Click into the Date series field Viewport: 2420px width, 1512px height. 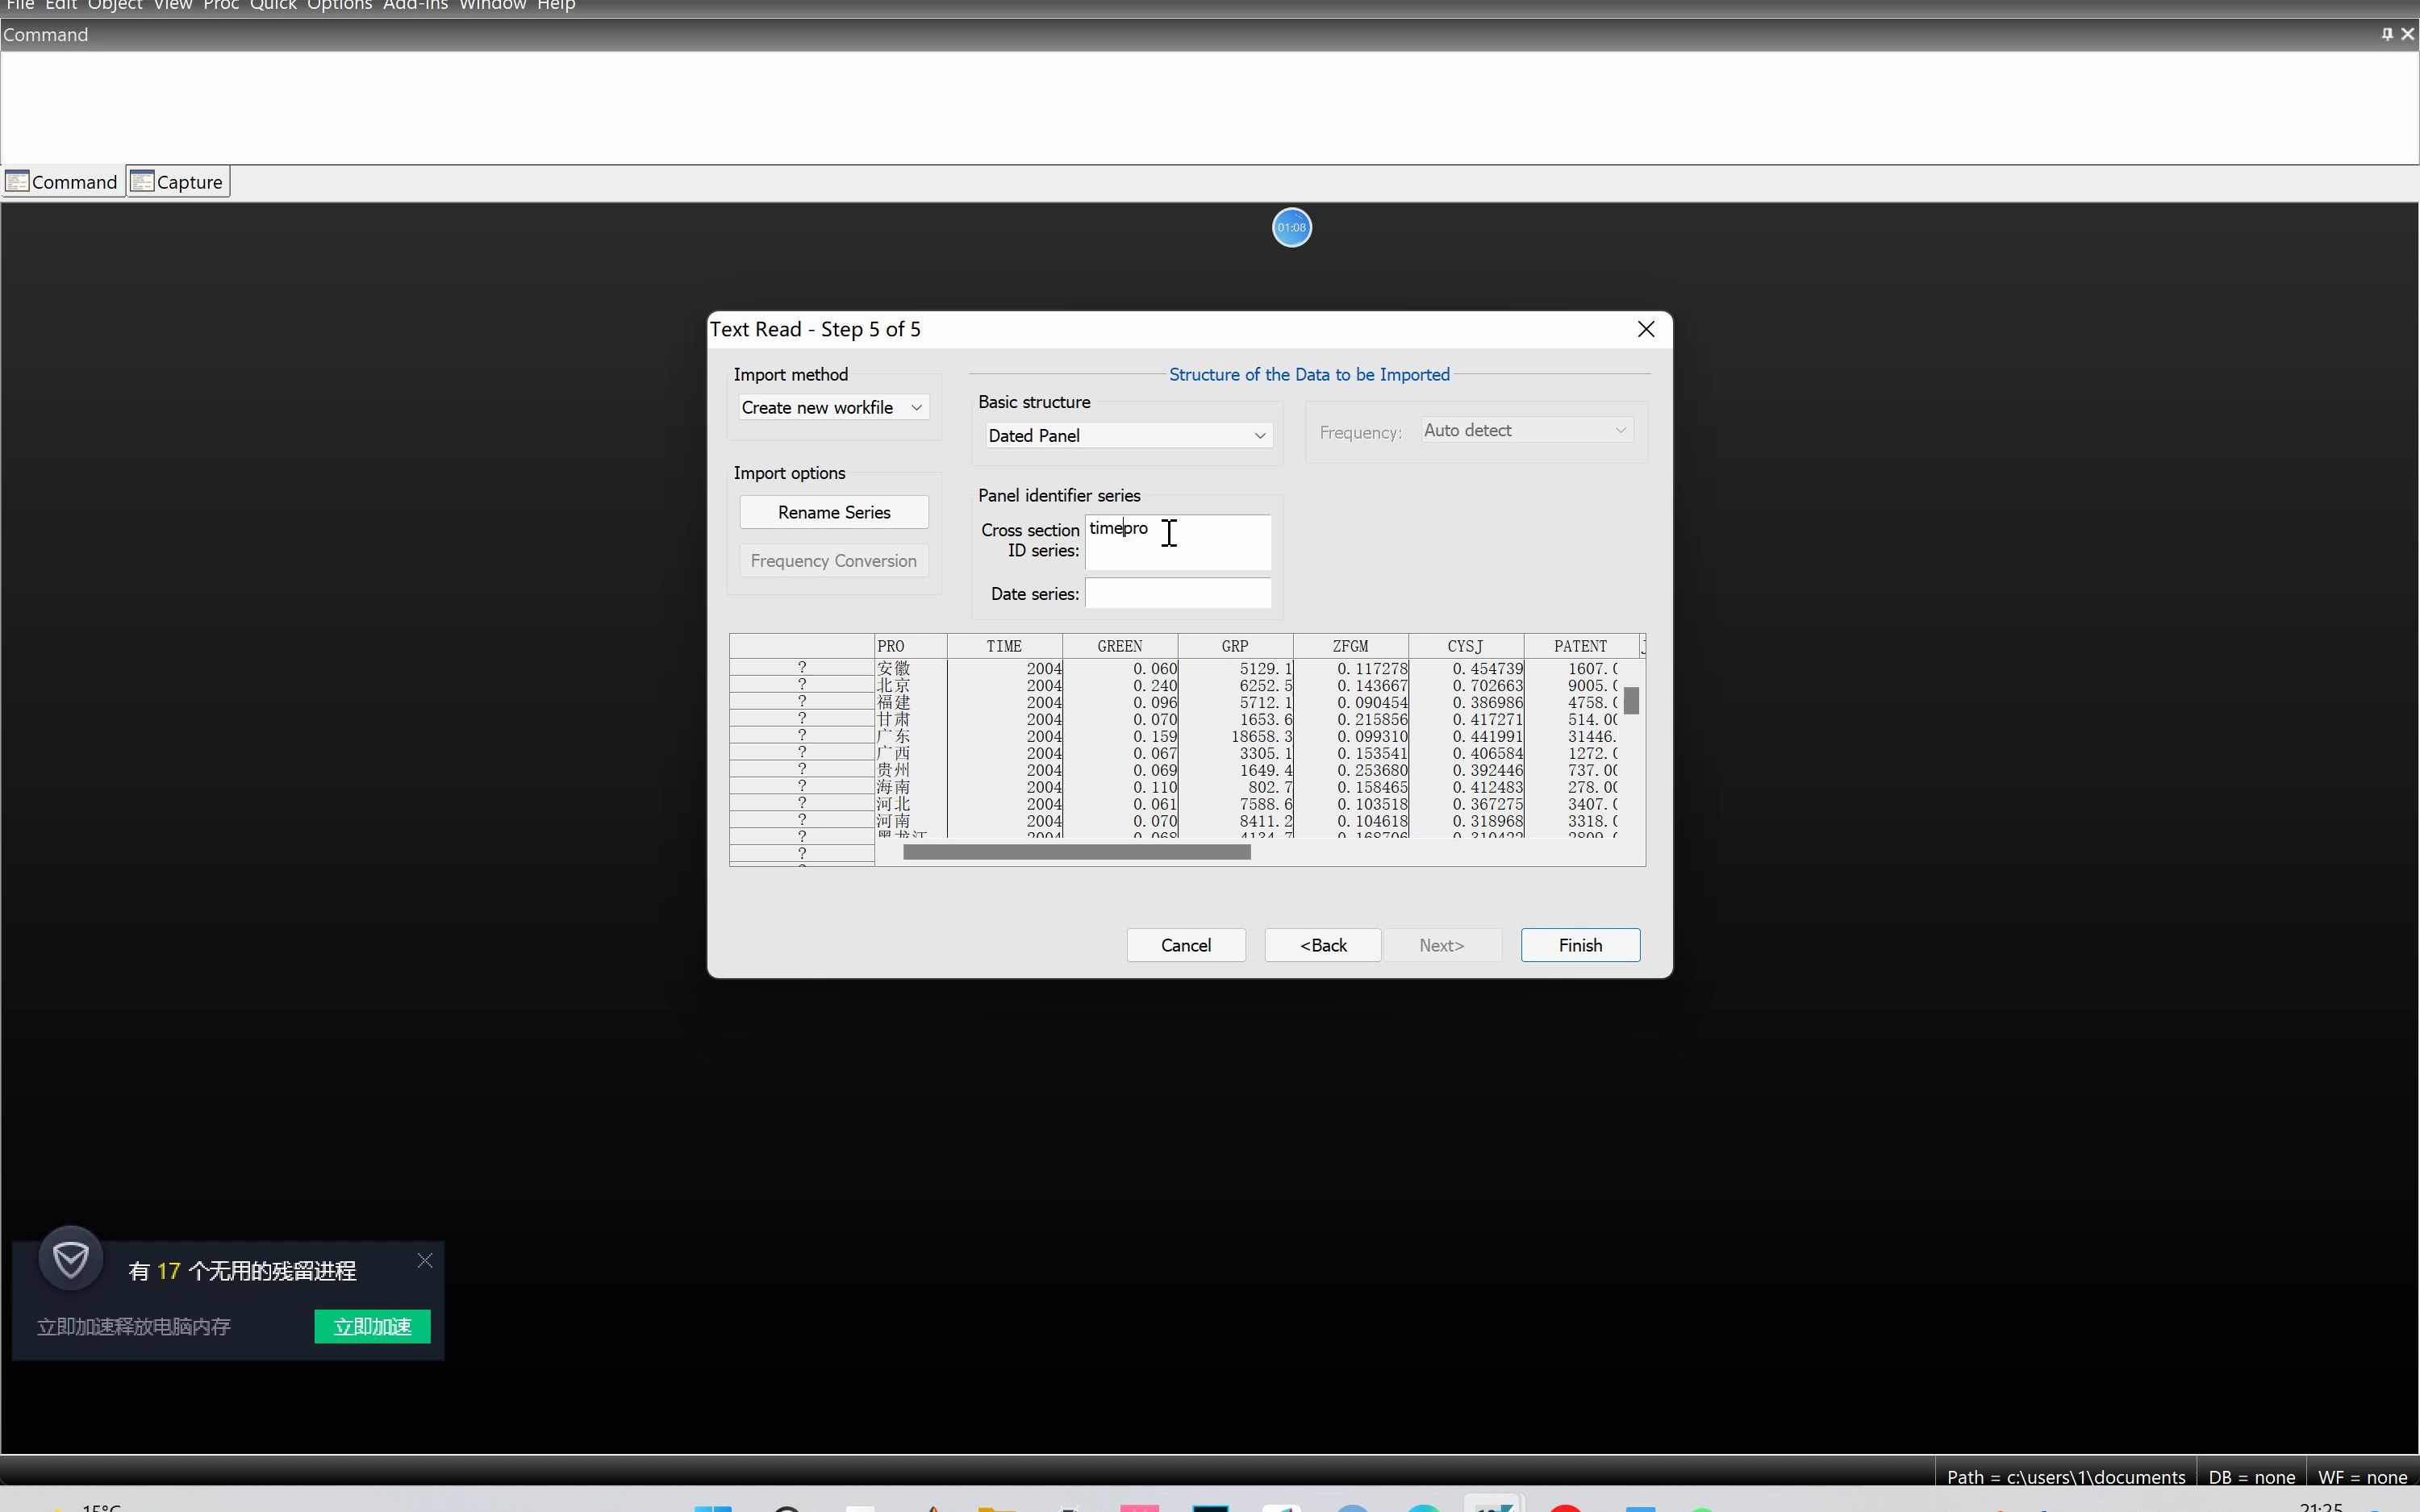coord(1177,593)
